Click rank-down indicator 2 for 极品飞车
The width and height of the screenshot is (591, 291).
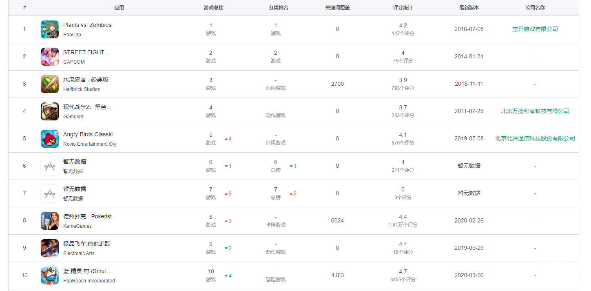click(228, 248)
